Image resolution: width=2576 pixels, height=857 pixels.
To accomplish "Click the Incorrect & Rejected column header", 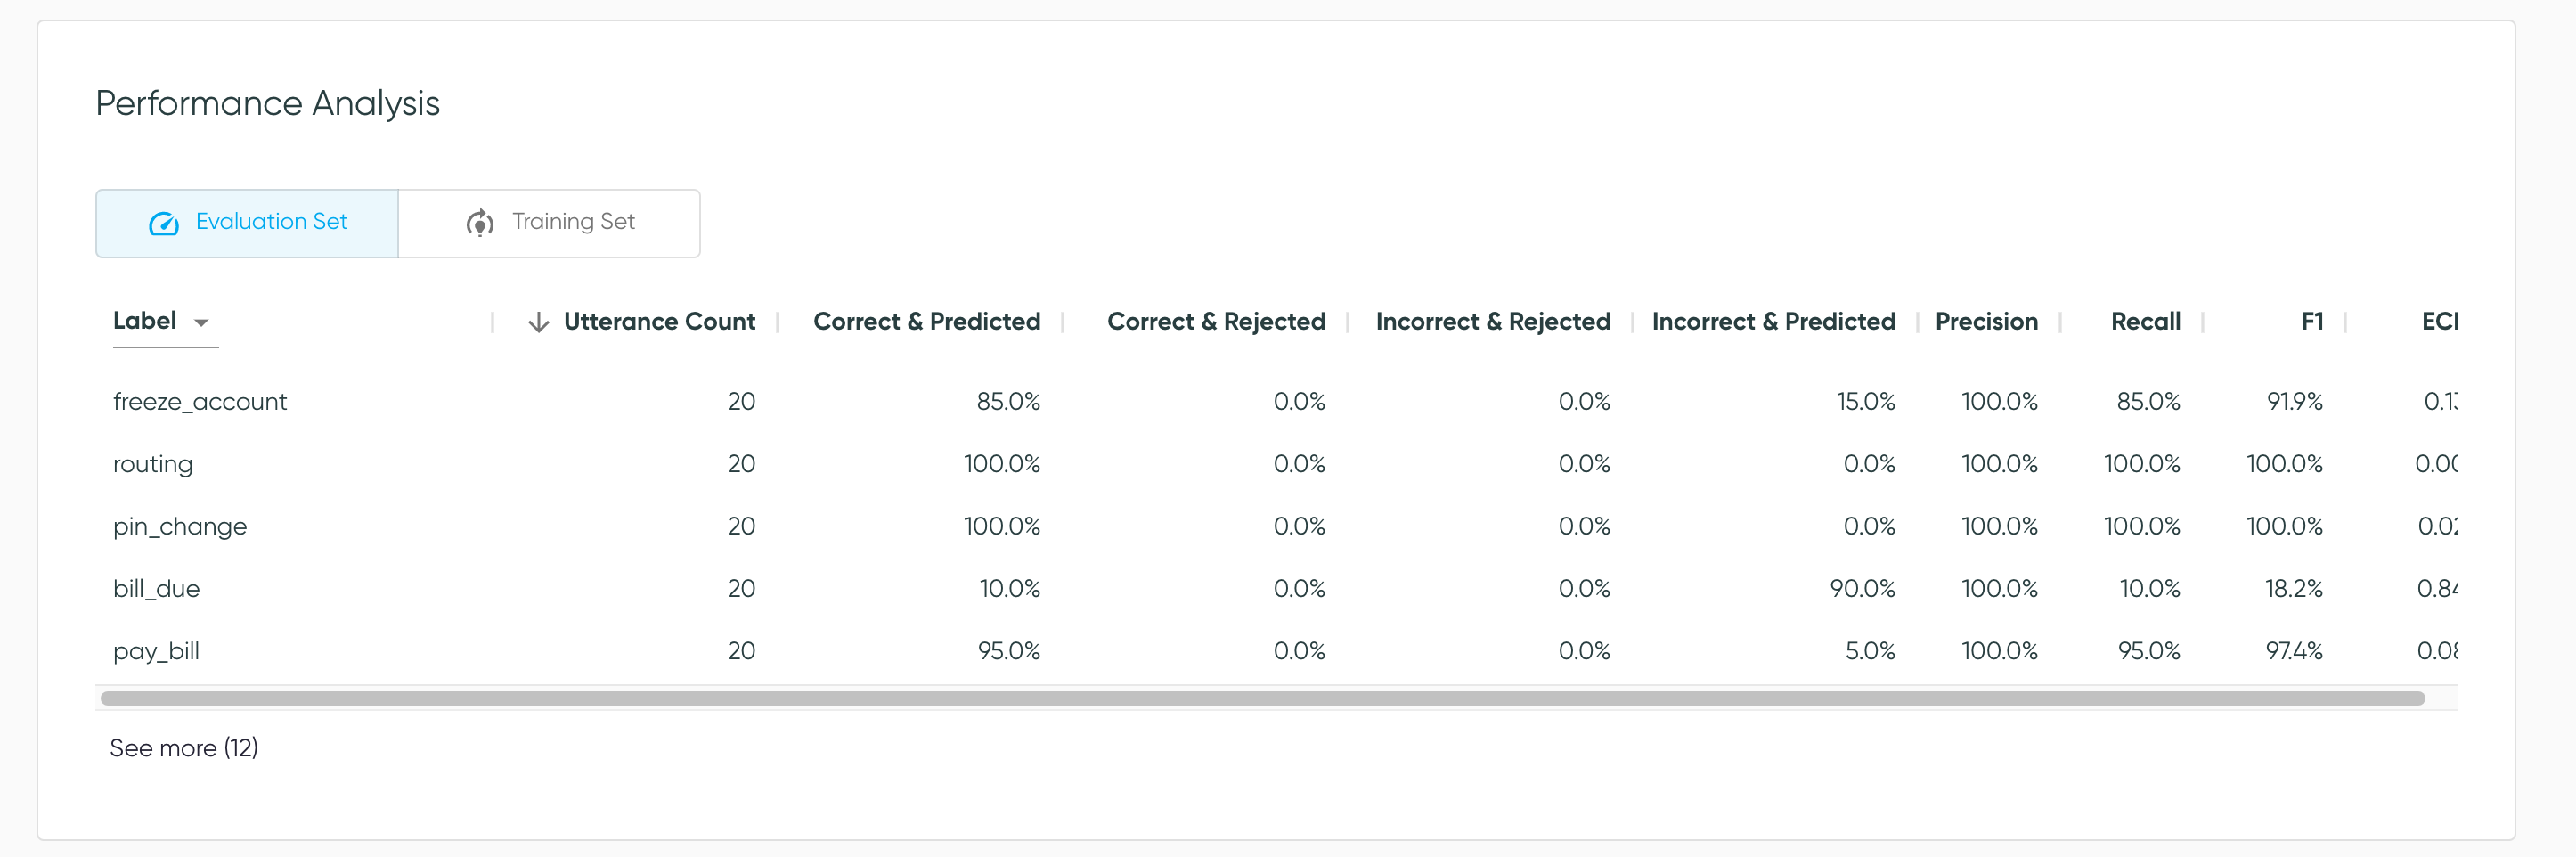I will (x=1491, y=321).
